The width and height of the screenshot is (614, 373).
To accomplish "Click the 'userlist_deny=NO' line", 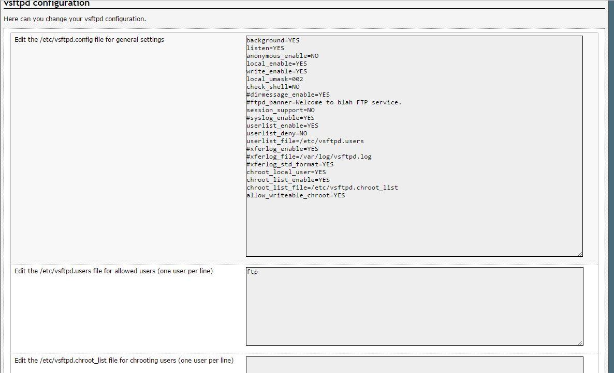I will 277,134.
